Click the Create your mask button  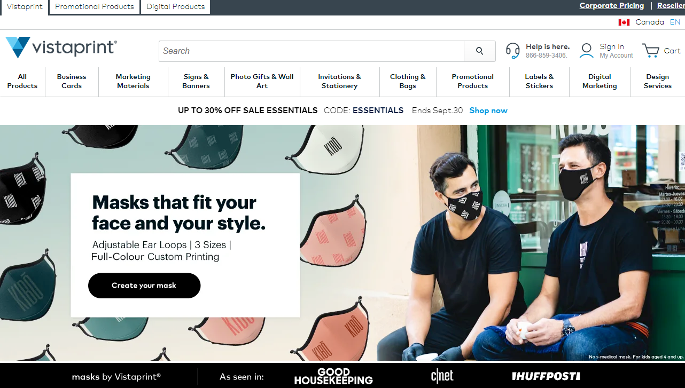tap(144, 286)
